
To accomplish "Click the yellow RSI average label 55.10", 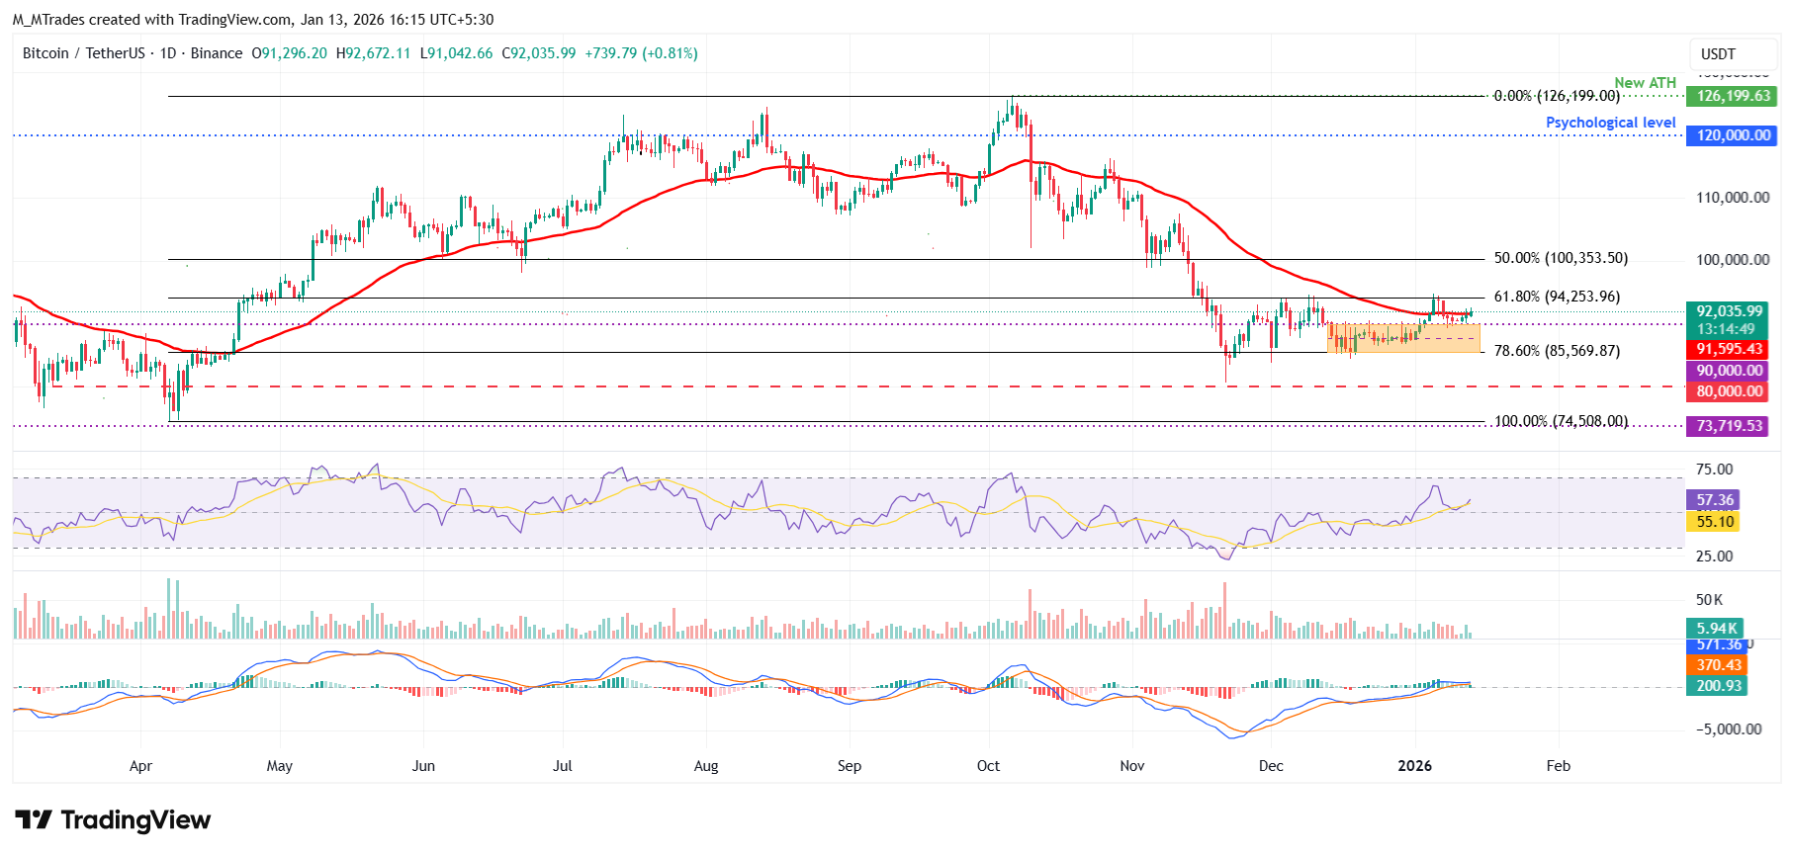I will point(1715,522).
